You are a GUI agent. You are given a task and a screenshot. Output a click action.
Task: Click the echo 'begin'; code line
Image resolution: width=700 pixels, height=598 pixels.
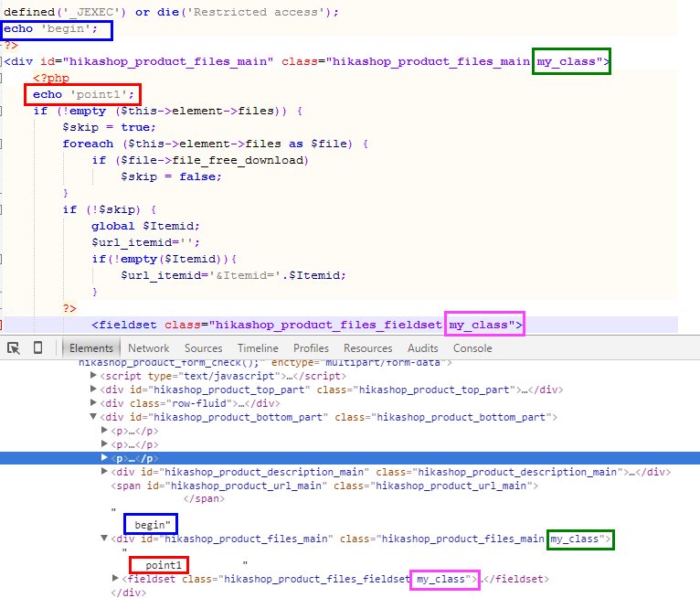(x=50, y=28)
